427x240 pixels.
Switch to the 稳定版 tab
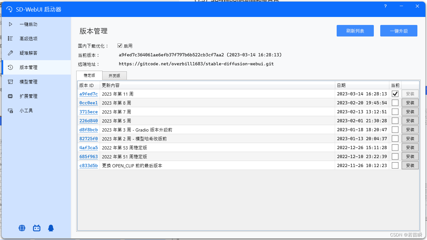click(89, 75)
